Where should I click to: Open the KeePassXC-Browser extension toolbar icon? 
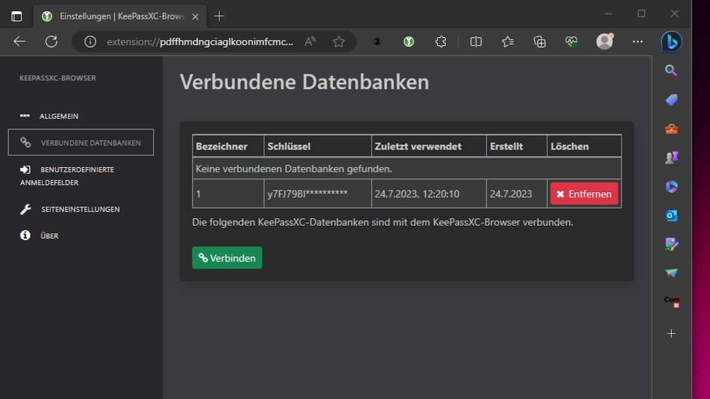tap(408, 41)
